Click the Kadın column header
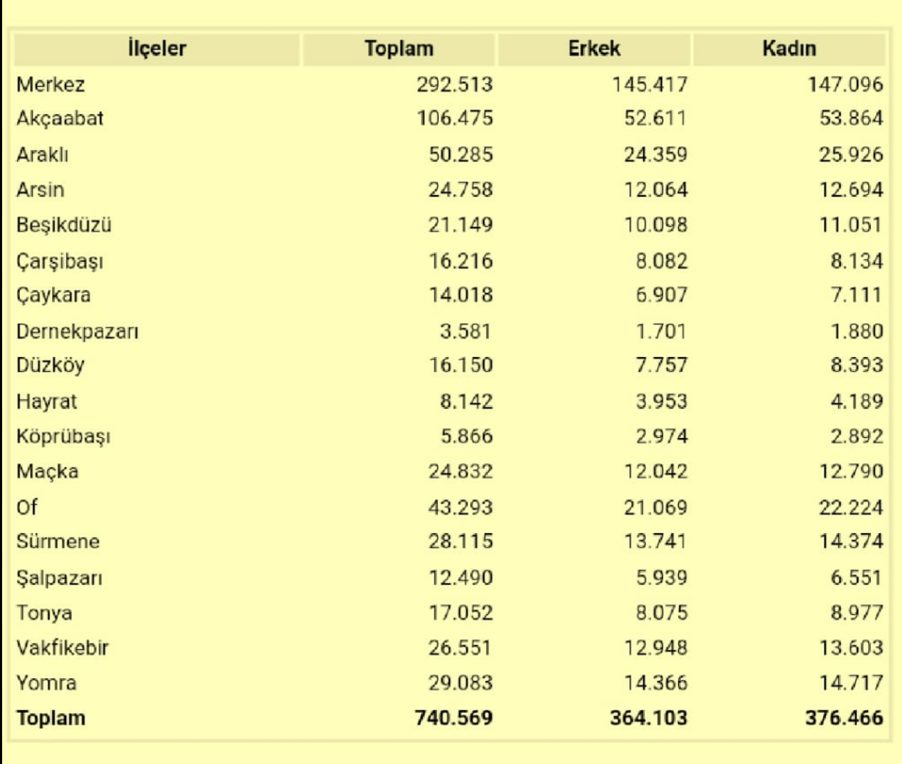The height and width of the screenshot is (764, 902). click(x=789, y=49)
